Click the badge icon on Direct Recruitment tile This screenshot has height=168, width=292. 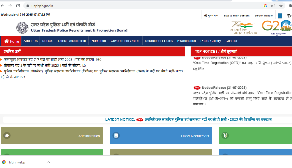116,135
